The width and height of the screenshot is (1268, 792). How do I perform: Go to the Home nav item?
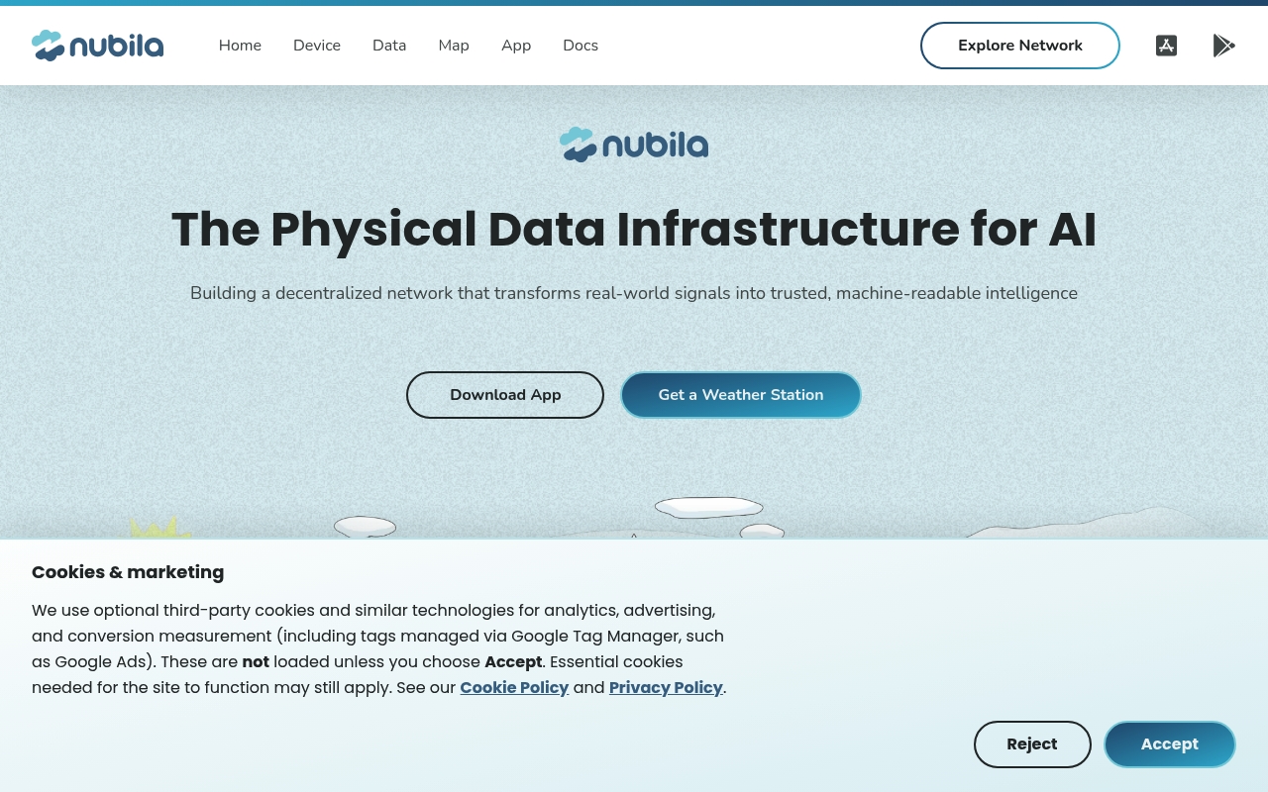tap(240, 46)
